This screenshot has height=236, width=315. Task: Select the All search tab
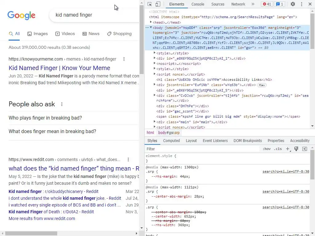(14, 34)
